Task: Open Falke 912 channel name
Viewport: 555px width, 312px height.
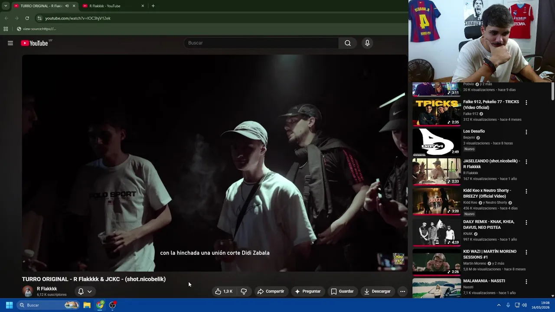Action: click(470, 114)
